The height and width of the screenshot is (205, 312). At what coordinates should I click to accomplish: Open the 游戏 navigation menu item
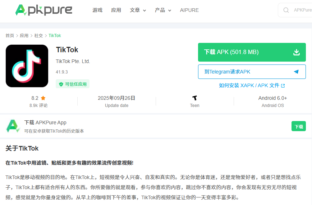(97, 10)
